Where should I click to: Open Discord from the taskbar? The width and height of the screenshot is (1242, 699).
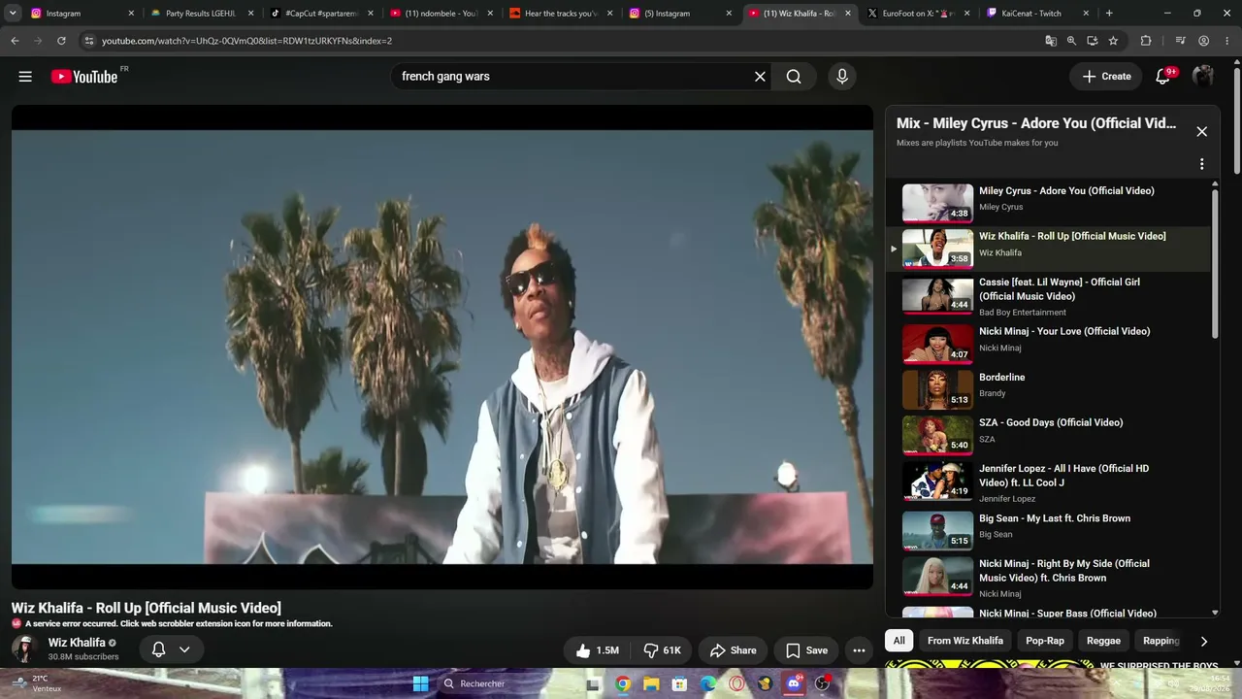[x=794, y=683]
